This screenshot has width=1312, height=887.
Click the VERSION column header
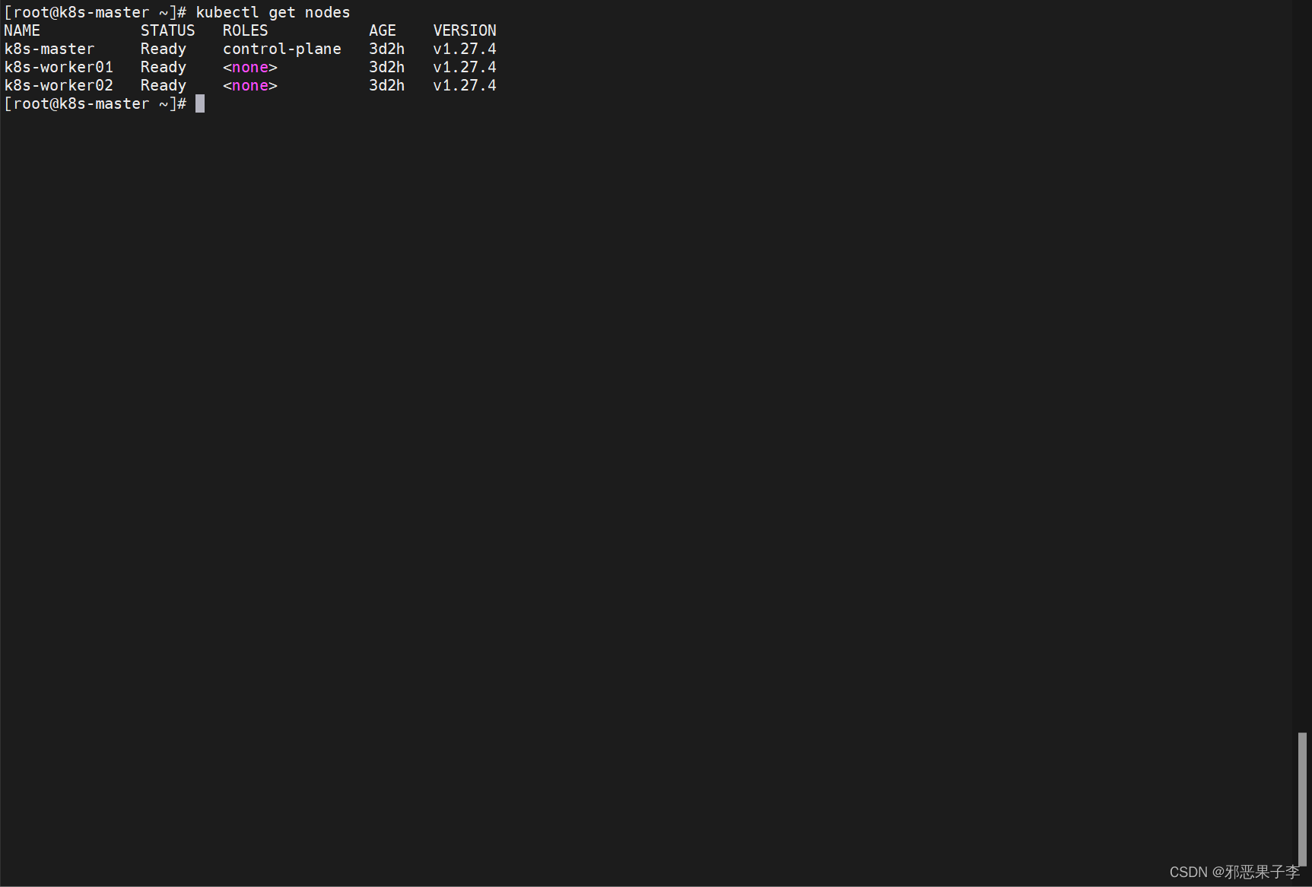tap(465, 30)
